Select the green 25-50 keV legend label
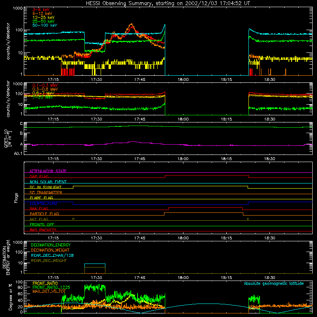Image resolution: width=317 pixels, height=317 pixels. coord(44,21)
